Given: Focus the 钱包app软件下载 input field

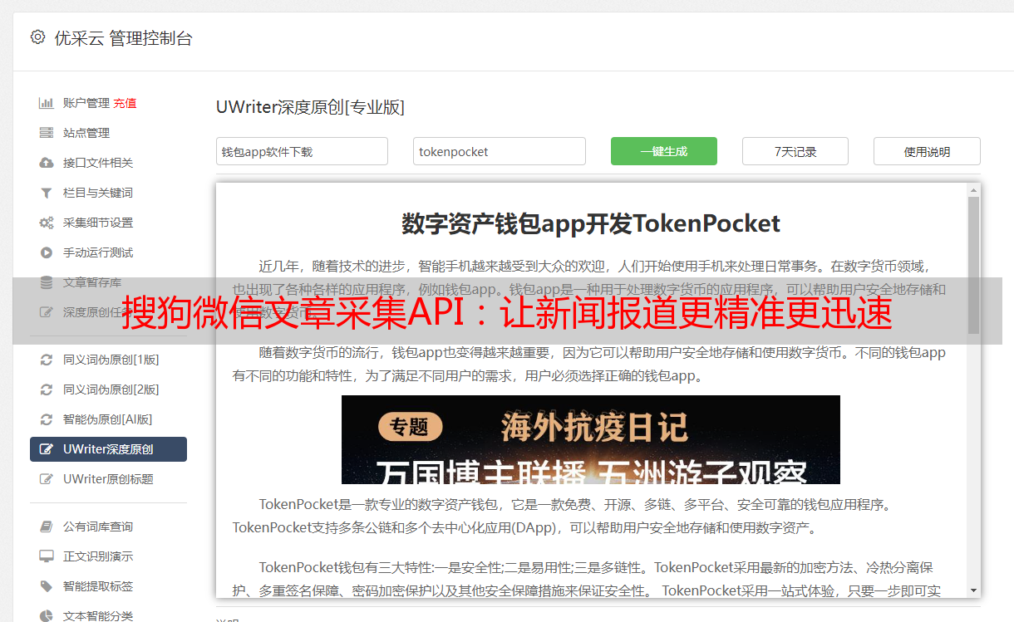Looking at the screenshot, I should [302, 151].
